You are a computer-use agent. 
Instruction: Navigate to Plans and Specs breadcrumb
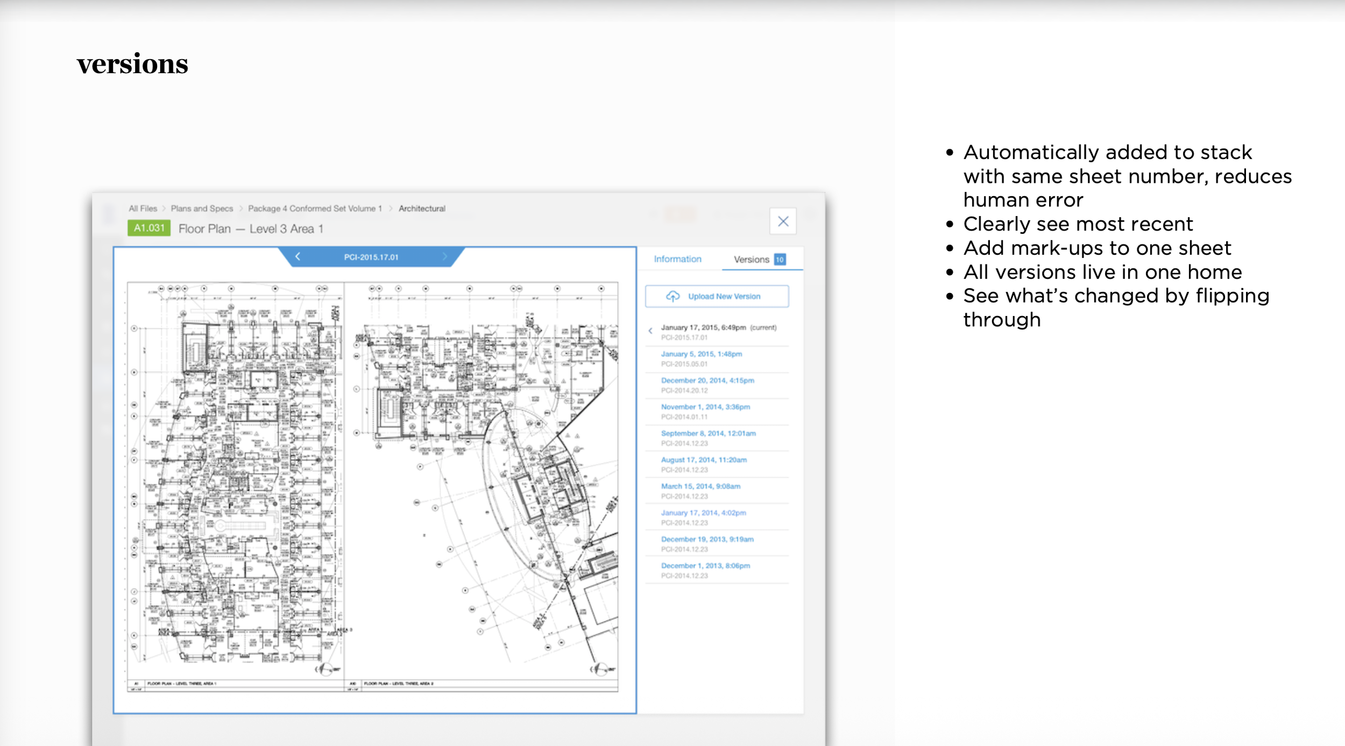tap(202, 209)
